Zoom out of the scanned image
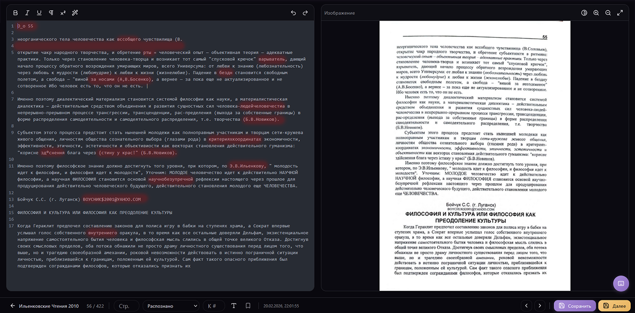 coord(608,13)
